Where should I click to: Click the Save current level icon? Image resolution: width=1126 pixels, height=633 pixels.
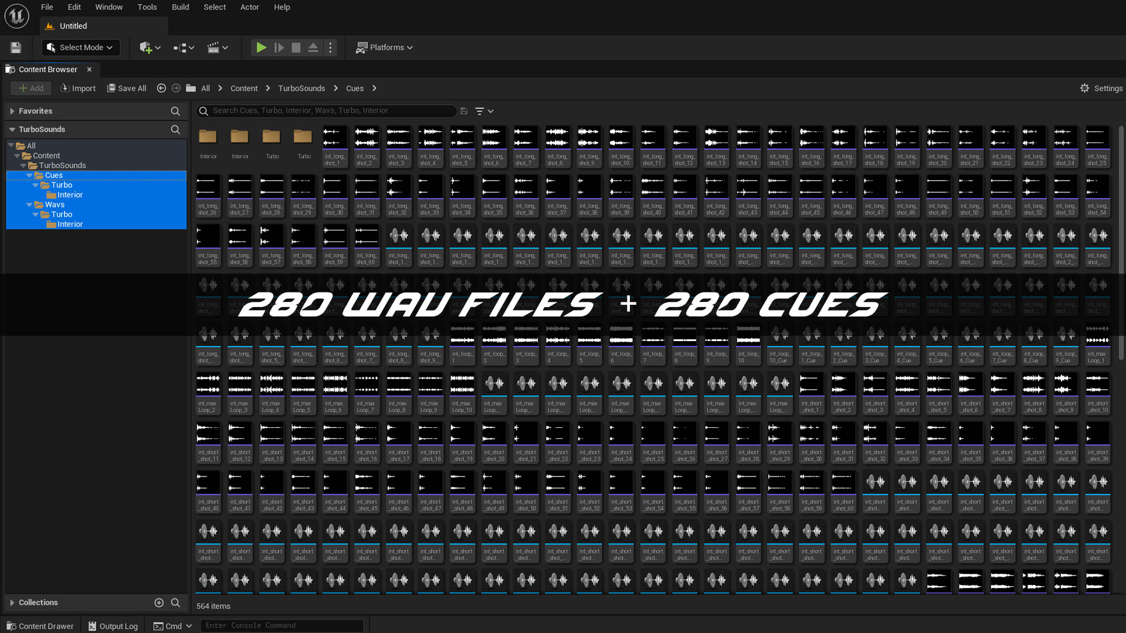coord(16,47)
